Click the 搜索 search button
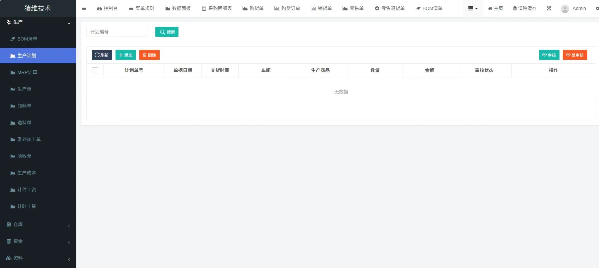Screen dimensions: 599x268 point(167,32)
